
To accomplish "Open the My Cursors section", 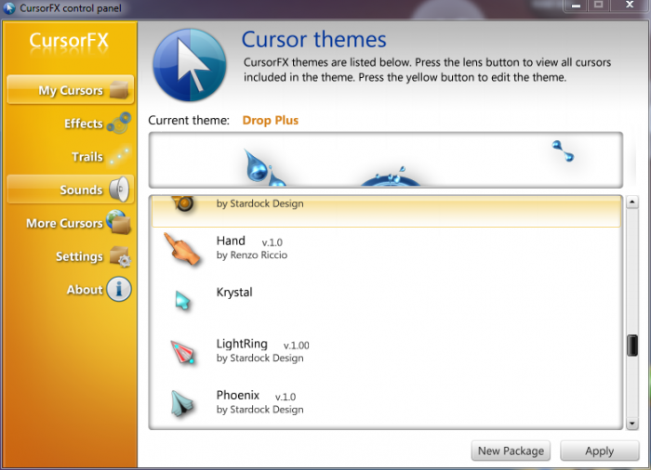I will pyautogui.click(x=70, y=89).
